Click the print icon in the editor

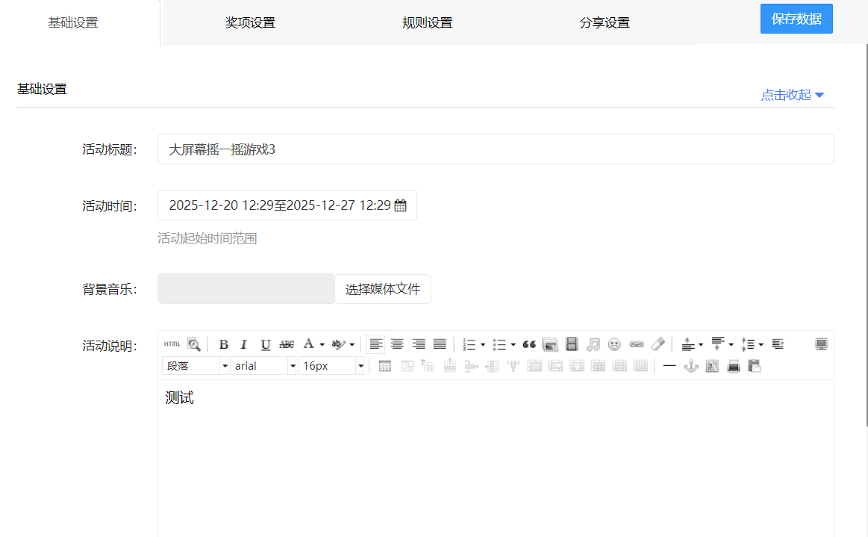[734, 366]
